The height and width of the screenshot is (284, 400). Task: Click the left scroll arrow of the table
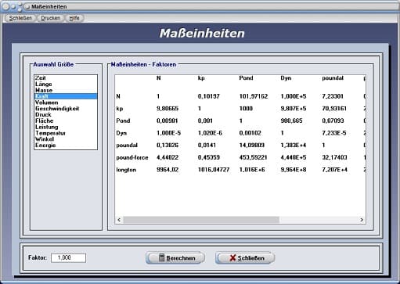pos(119,220)
